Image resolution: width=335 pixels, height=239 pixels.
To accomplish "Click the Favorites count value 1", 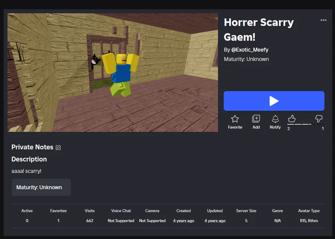I will pos(58,221).
